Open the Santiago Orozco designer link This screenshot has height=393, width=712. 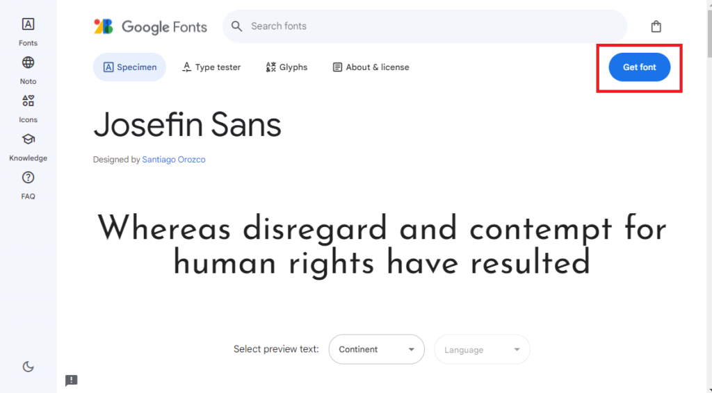click(x=173, y=160)
